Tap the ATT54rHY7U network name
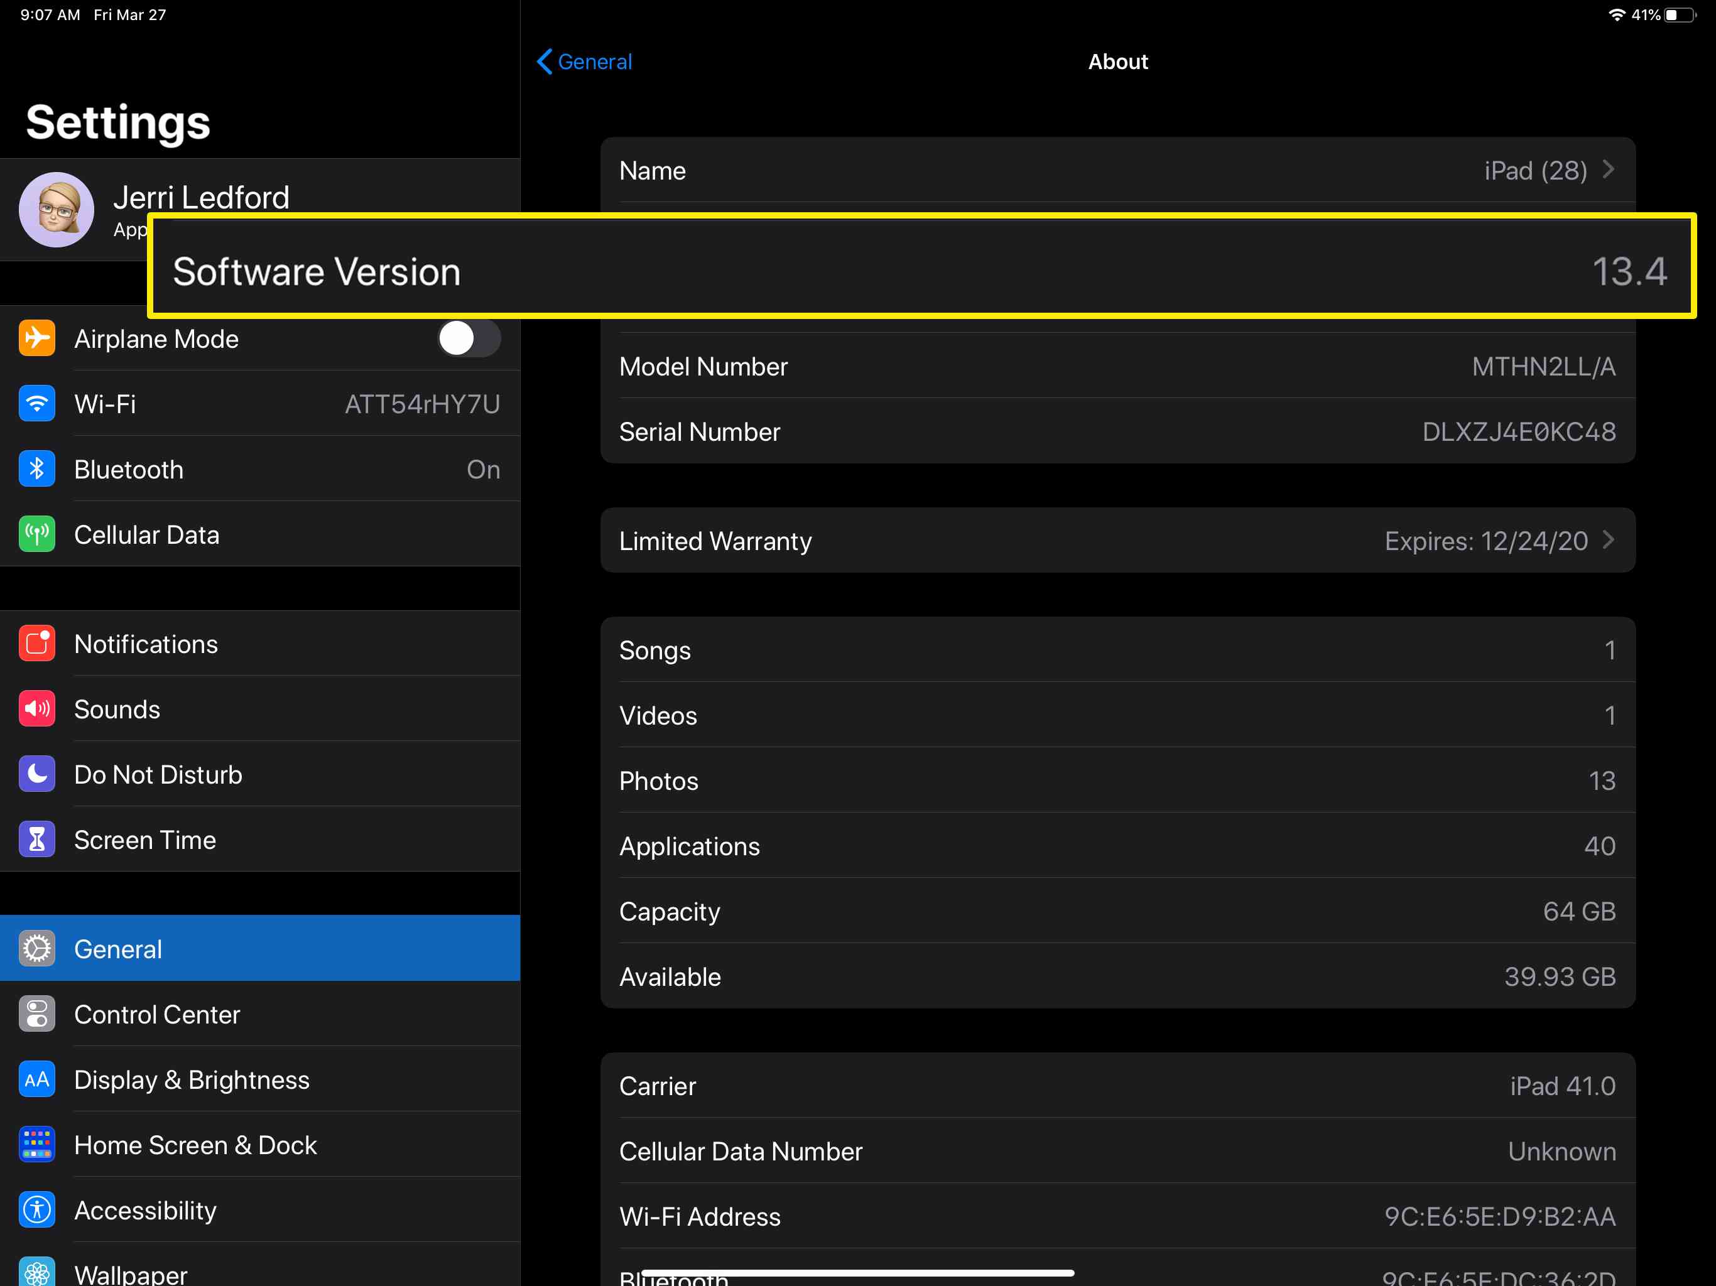The height and width of the screenshot is (1286, 1716). click(422, 403)
